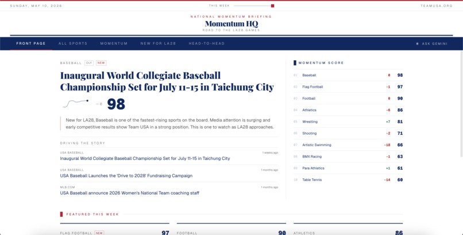Open the Inaugural World Collegiate Baseball headline
This screenshot has height=235, width=463.
pyautogui.click(x=167, y=81)
